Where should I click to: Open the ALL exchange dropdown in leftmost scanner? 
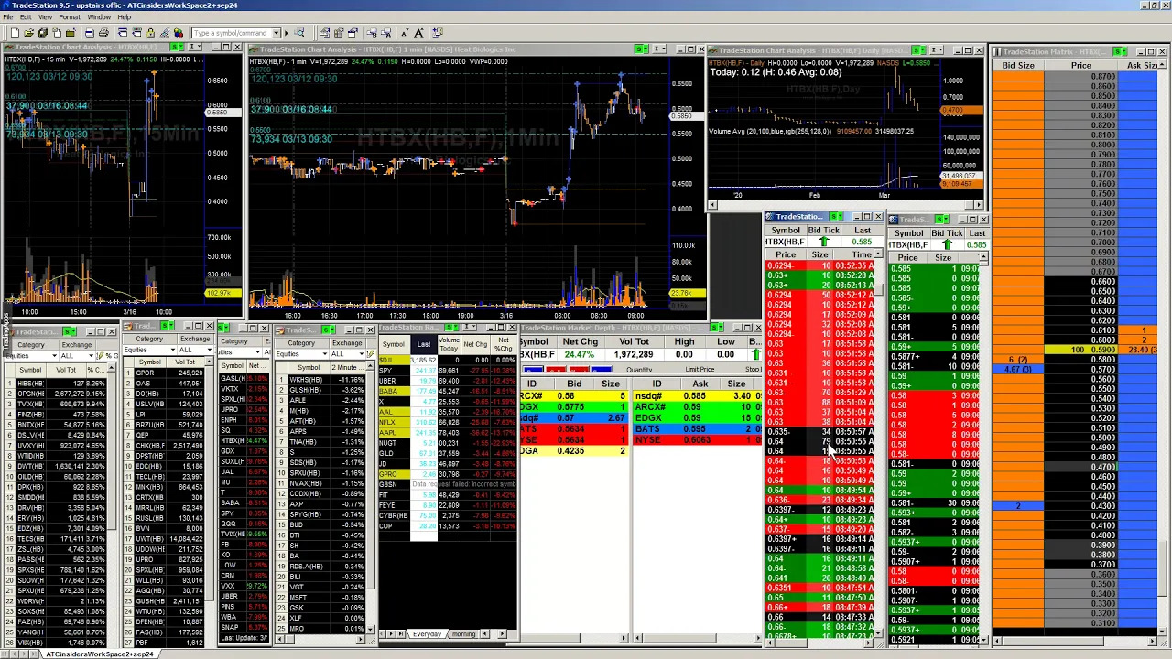(x=91, y=356)
